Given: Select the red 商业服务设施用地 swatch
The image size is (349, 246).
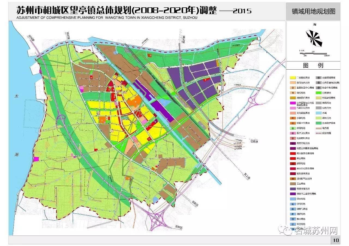Looking at the screenshot, I should pos(292,153).
